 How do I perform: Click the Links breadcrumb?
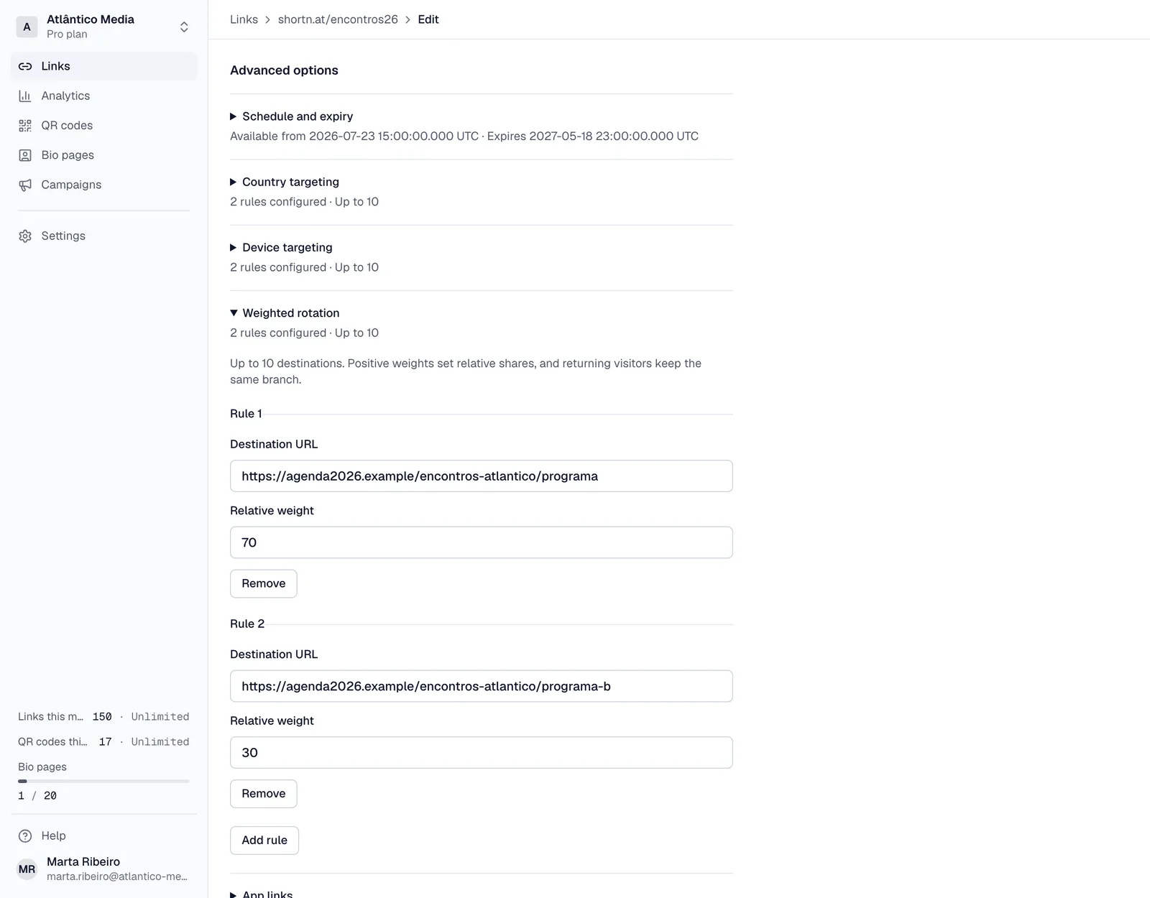(x=244, y=19)
